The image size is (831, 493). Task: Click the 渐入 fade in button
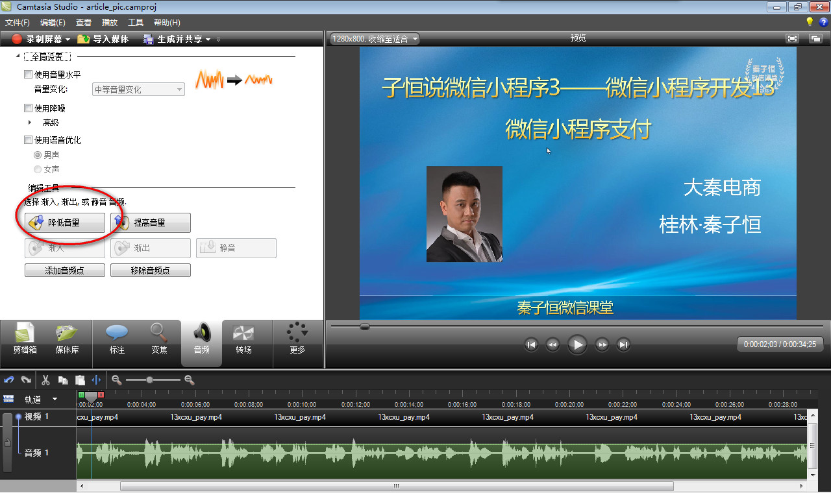pos(65,248)
